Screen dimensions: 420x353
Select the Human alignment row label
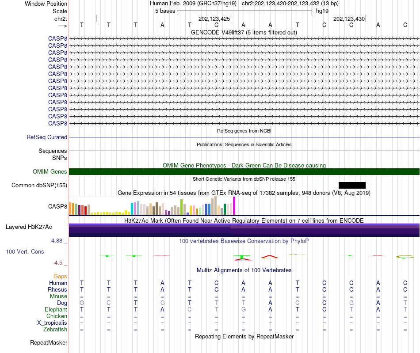tap(58, 283)
